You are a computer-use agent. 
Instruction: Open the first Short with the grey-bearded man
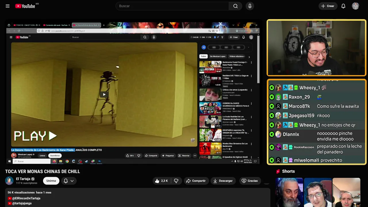point(289,192)
